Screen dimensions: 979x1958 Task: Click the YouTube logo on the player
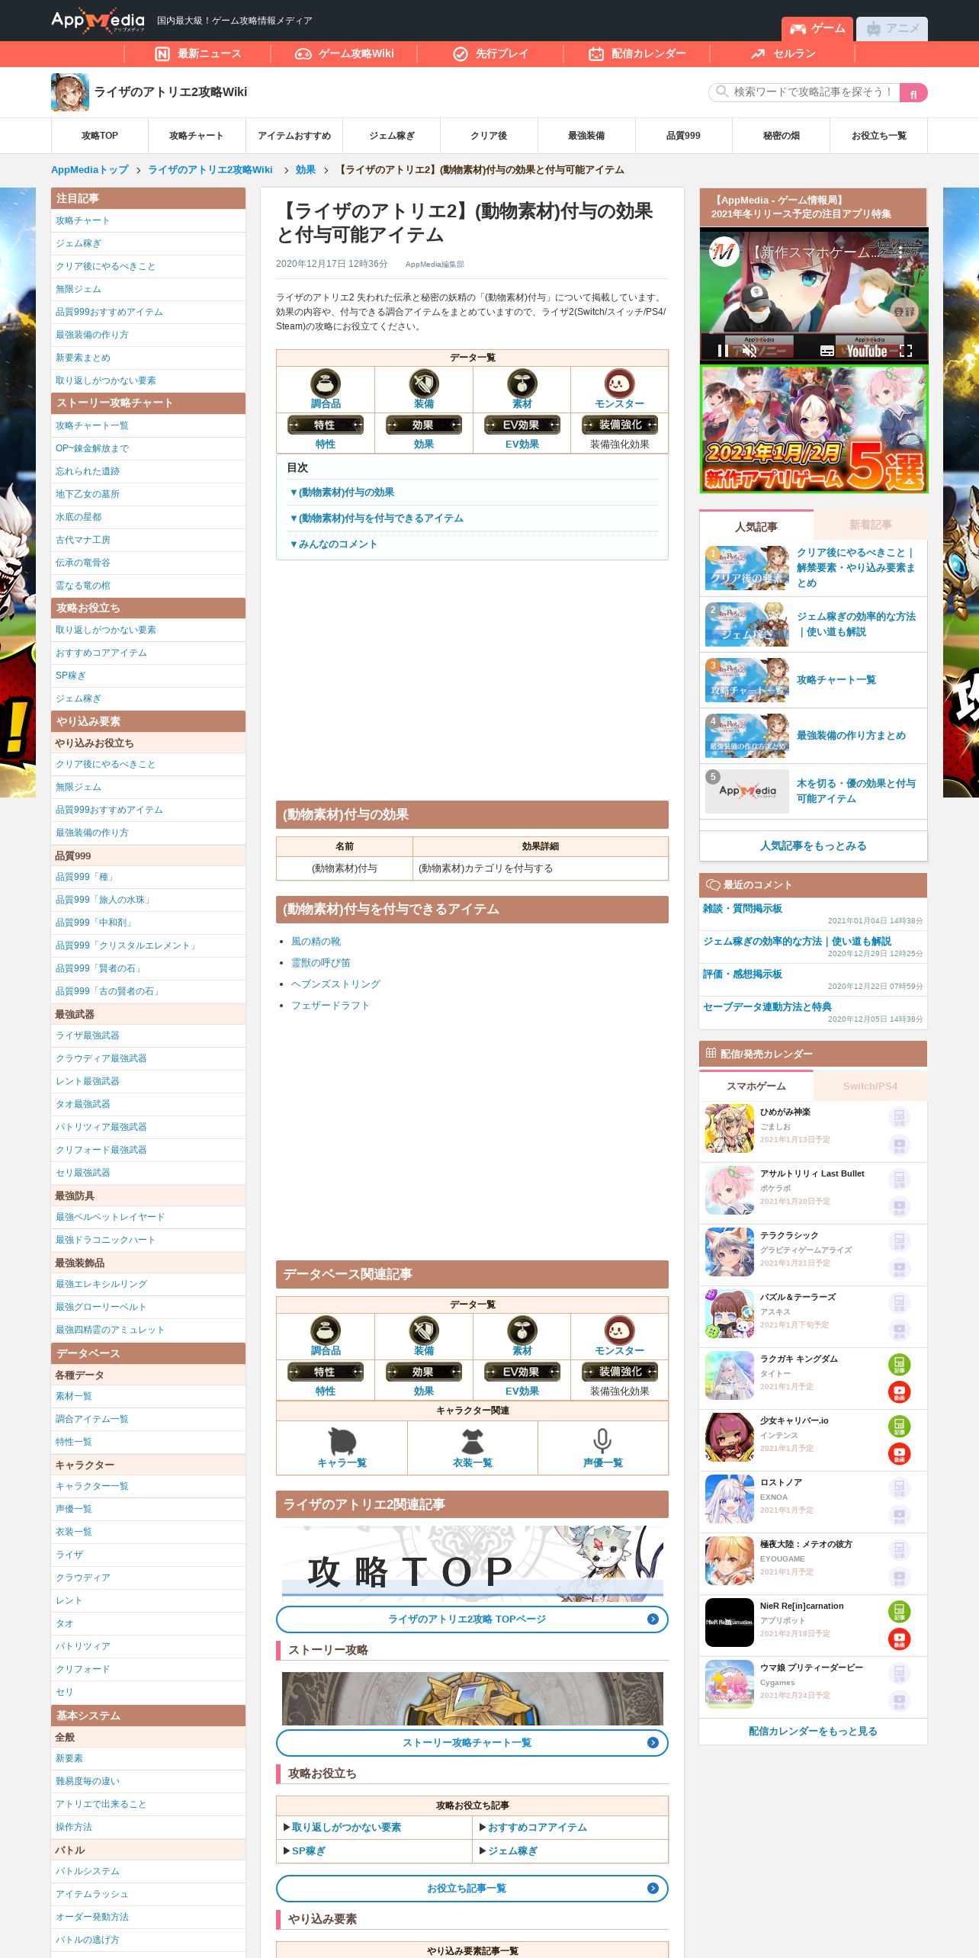coord(867,351)
